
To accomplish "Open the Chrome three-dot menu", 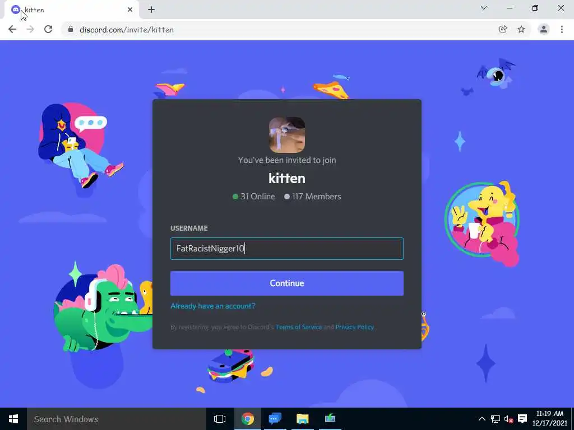I will 562,29.
